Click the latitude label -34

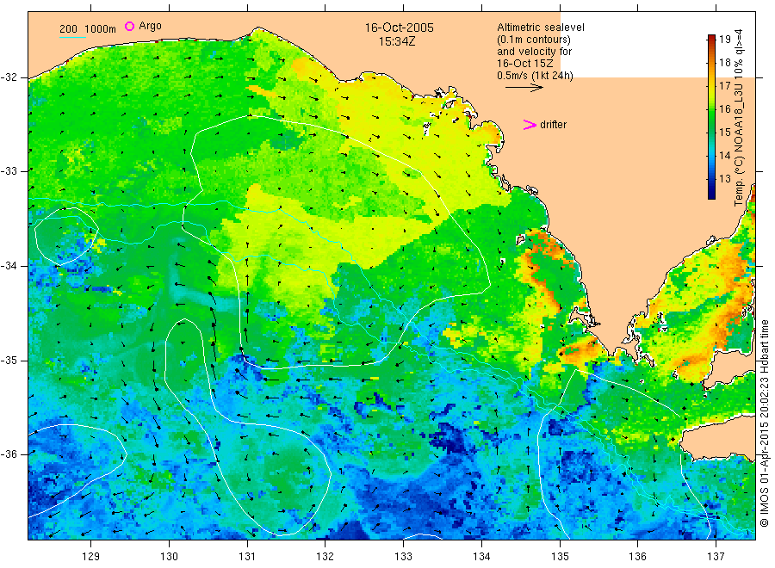[x=9, y=266]
